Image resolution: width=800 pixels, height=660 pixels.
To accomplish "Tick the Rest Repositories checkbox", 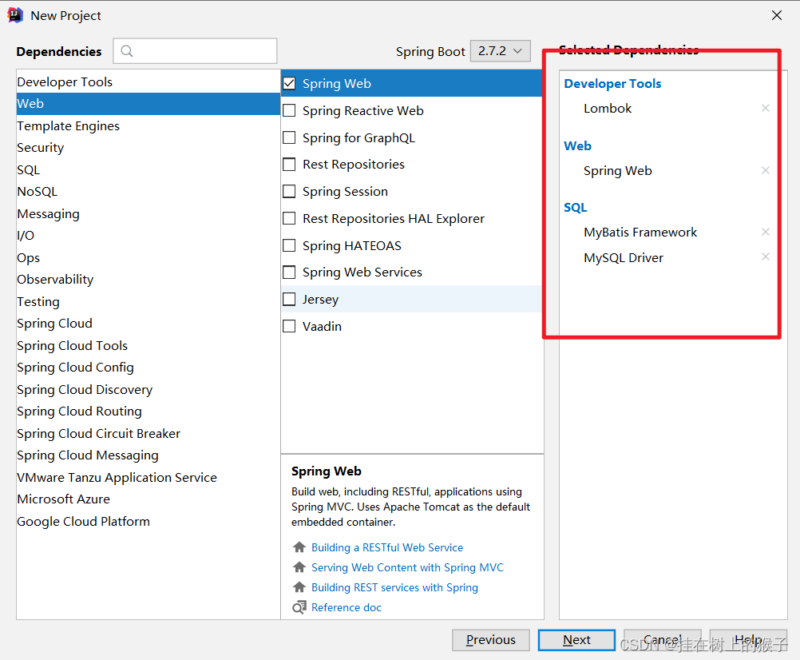I will click(x=289, y=165).
